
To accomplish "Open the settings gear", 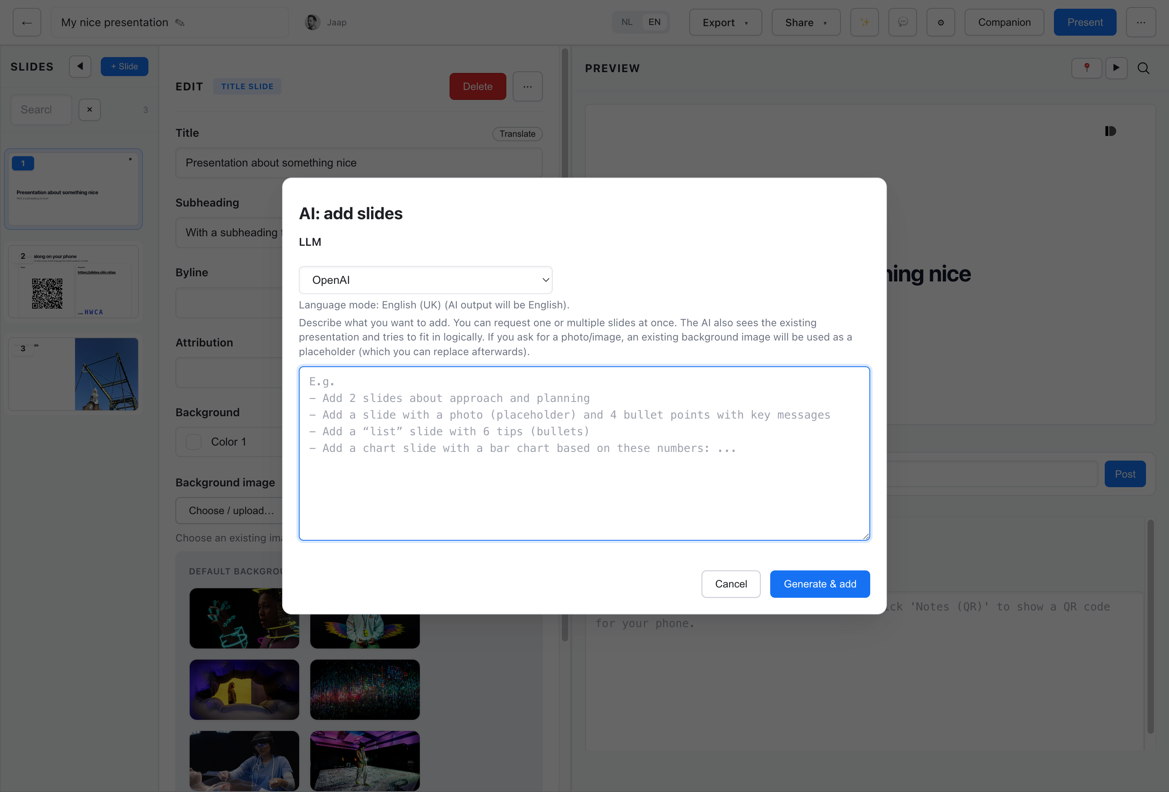I will click(x=940, y=23).
